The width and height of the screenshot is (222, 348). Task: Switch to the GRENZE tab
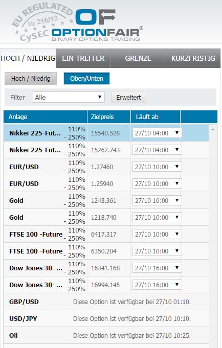[x=138, y=58]
